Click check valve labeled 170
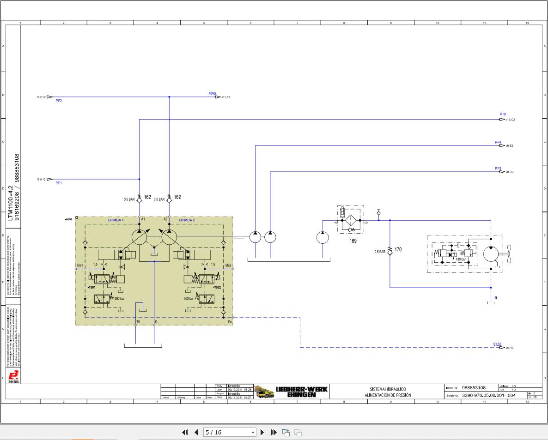 click(390, 251)
